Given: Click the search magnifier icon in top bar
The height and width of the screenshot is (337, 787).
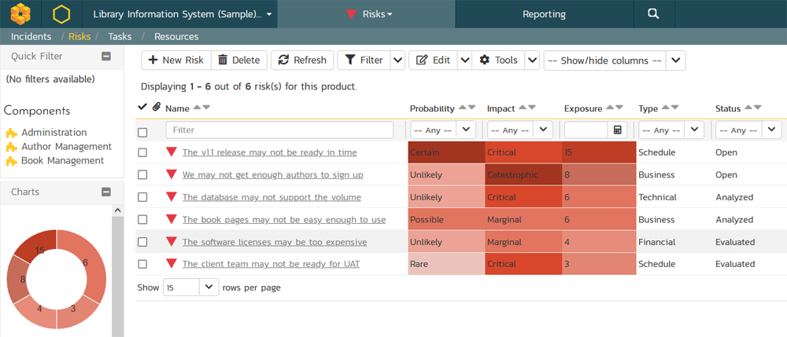Looking at the screenshot, I should click(653, 14).
